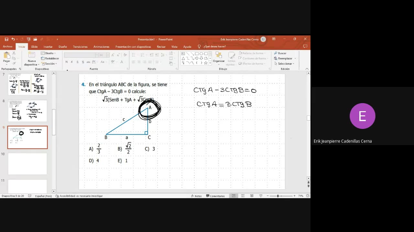Image resolution: width=414 pixels, height=232 pixels.
Task: Switch to the Transiciones tab
Action: click(x=80, y=47)
